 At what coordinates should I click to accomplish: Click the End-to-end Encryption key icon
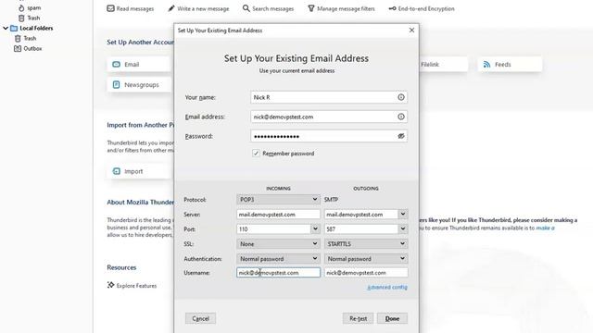(x=392, y=8)
